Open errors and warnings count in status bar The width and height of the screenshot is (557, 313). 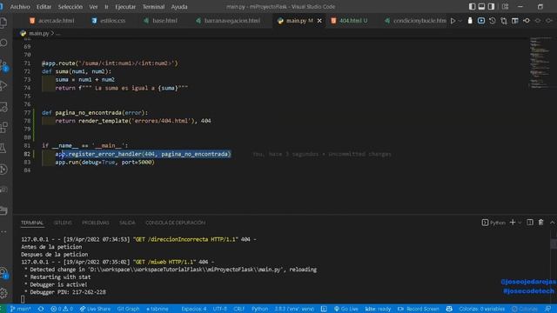coord(62,309)
